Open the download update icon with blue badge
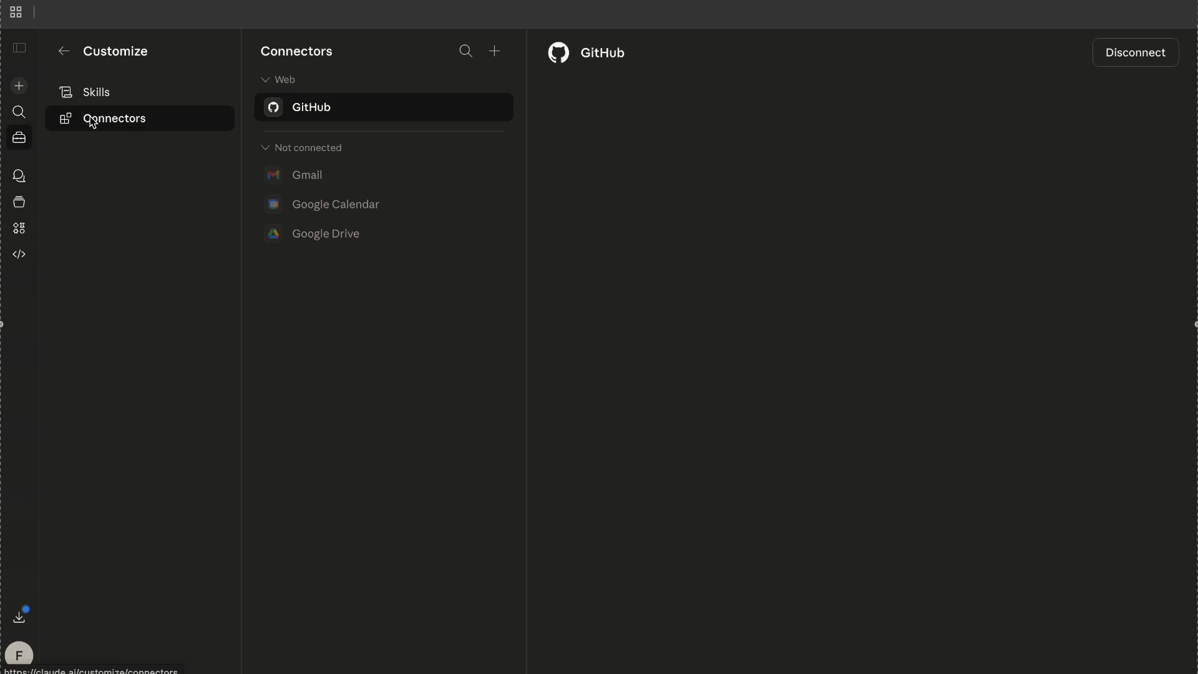 [19, 617]
